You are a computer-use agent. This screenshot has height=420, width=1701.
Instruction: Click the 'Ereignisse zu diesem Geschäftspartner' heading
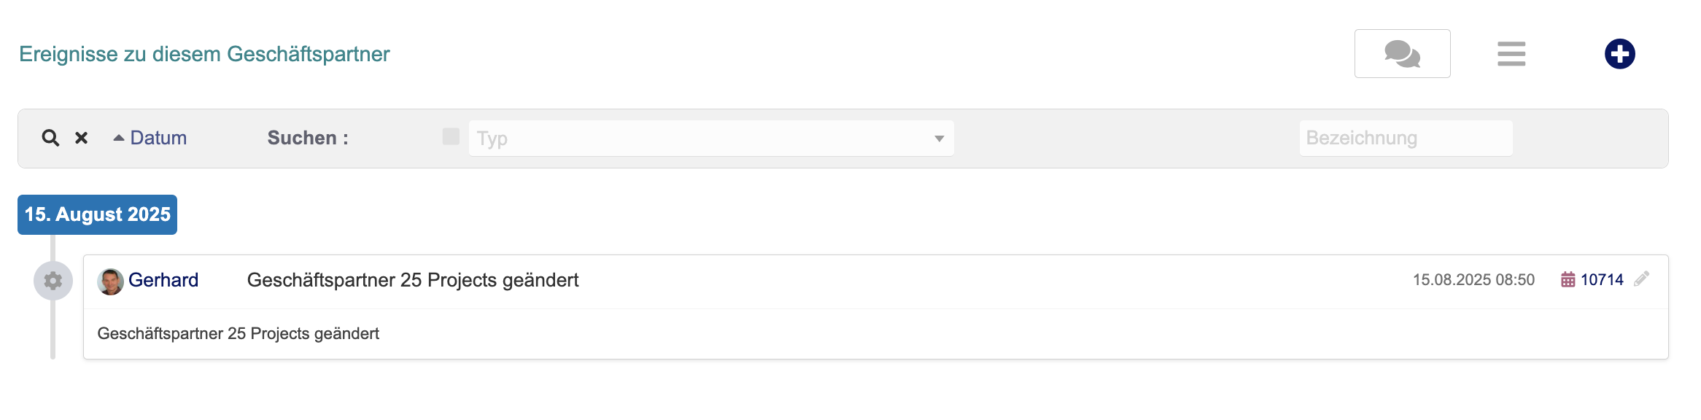click(204, 54)
